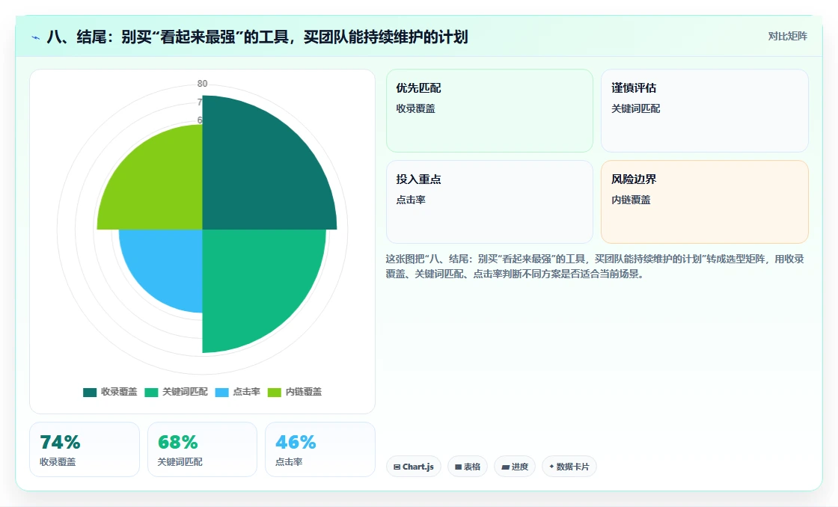Select the 风险边界 card
Image resolution: width=838 pixels, height=507 pixels.
[704, 202]
